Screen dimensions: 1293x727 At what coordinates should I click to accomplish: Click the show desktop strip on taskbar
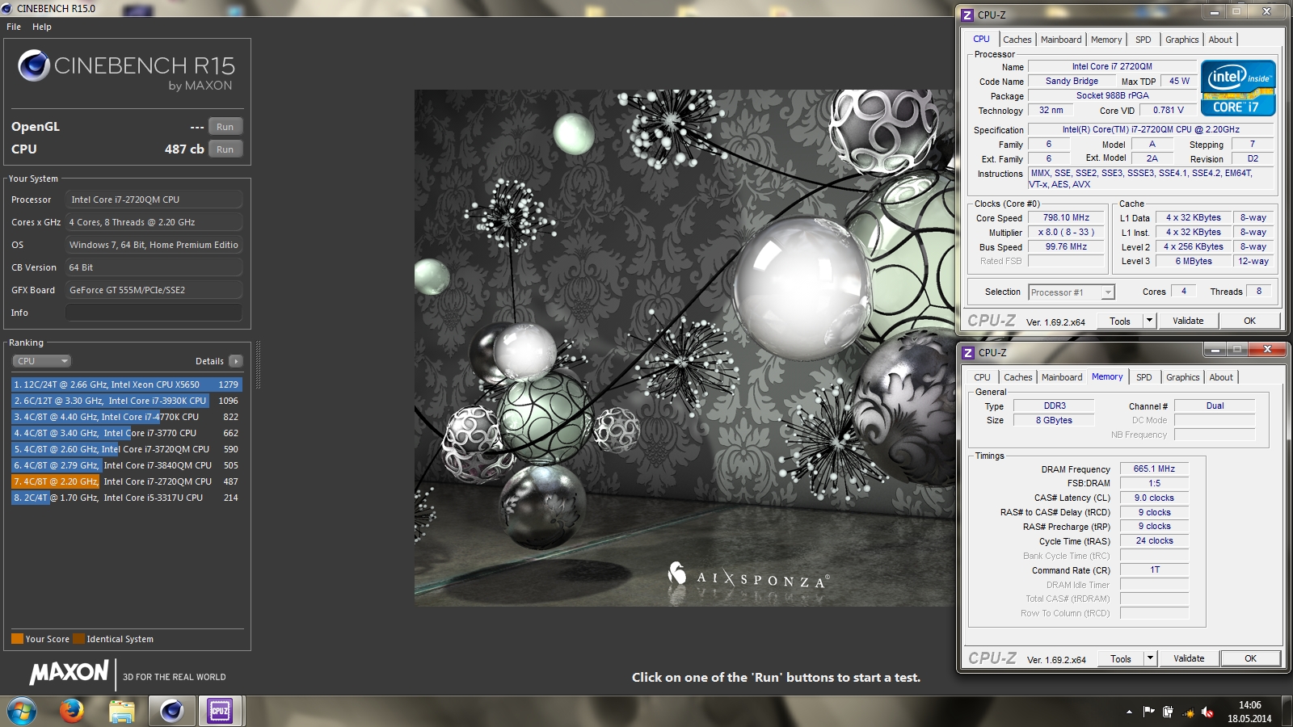[1287, 712]
